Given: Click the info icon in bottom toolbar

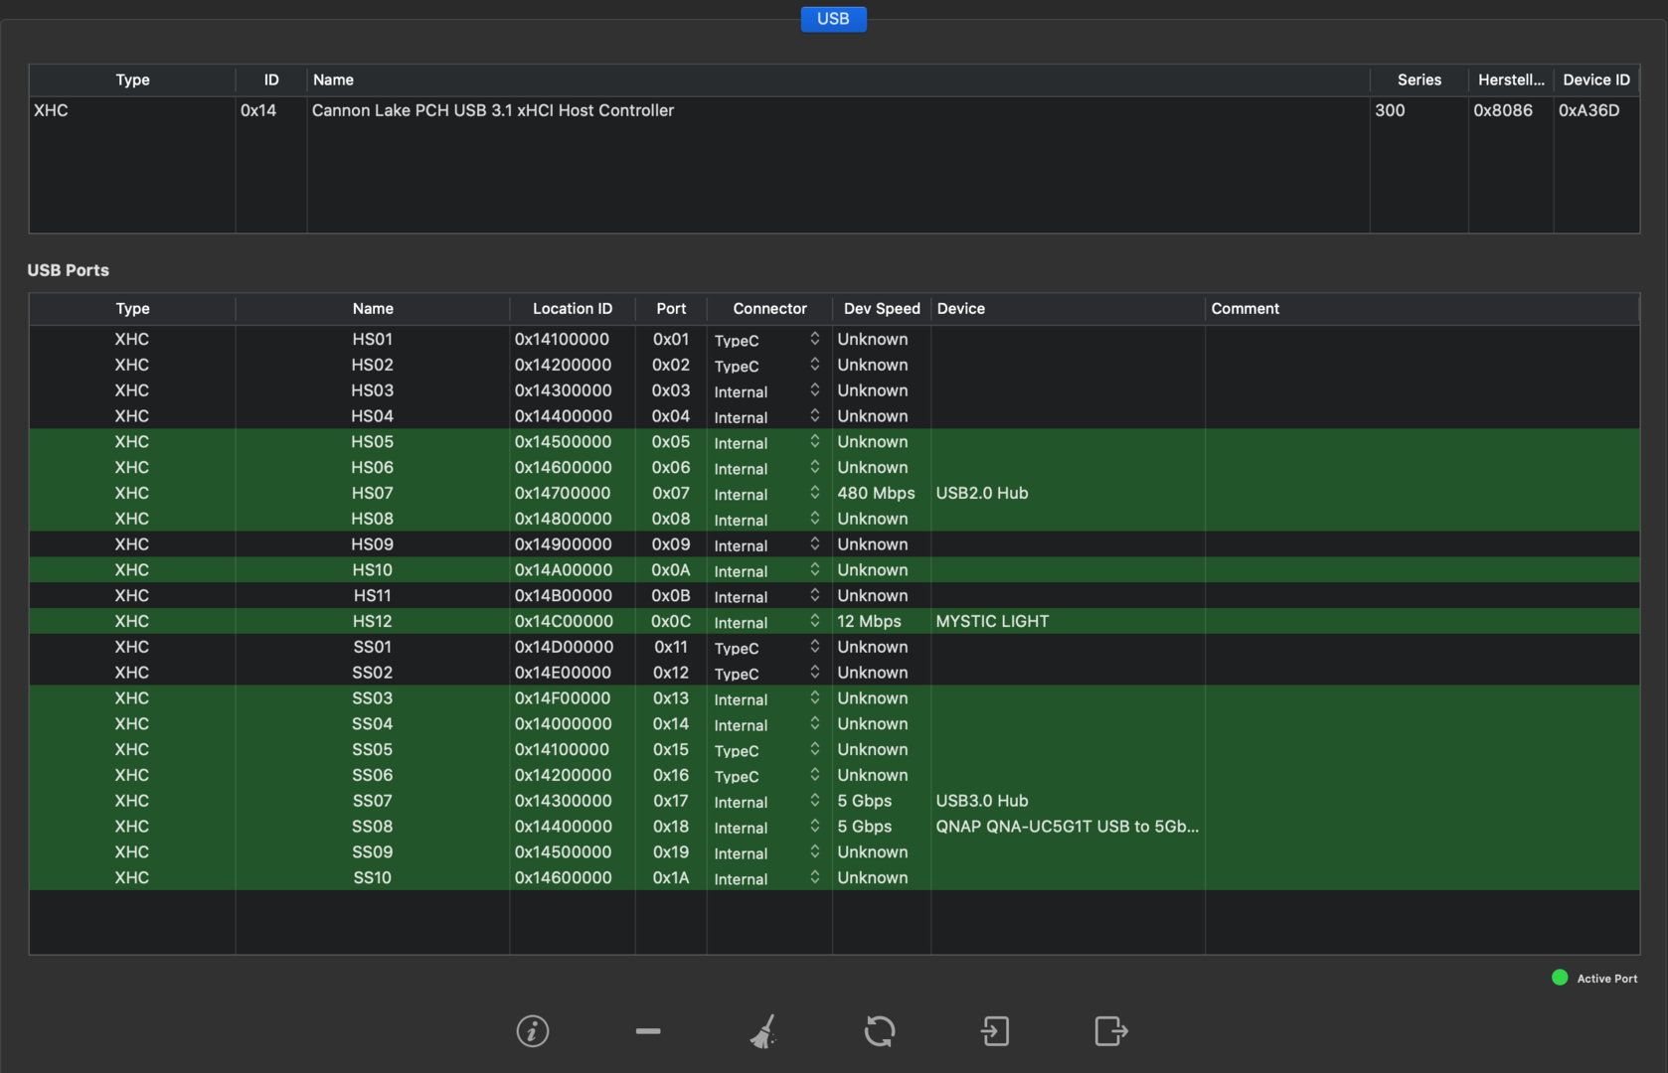Looking at the screenshot, I should click(533, 1031).
